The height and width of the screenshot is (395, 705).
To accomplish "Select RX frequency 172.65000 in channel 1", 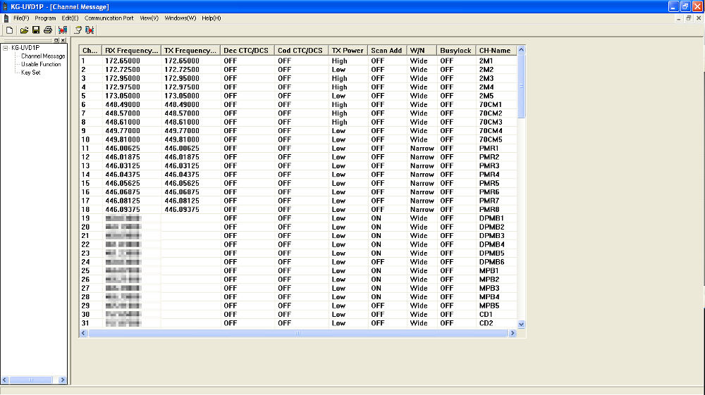I will tap(122, 61).
